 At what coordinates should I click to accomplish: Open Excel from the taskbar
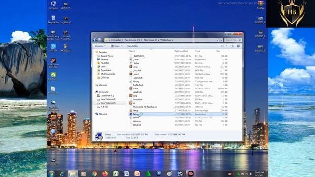(x=116, y=174)
